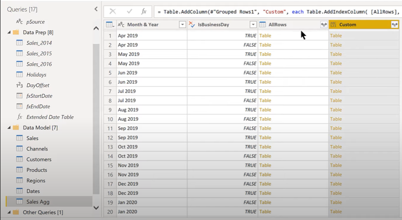Select the fxEndDate query
Viewport: 402px width, 220px height.
coord(38,106)
